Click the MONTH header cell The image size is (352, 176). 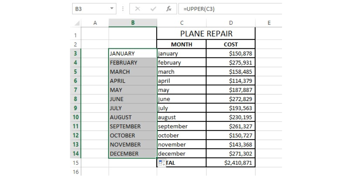click(182, 45)
